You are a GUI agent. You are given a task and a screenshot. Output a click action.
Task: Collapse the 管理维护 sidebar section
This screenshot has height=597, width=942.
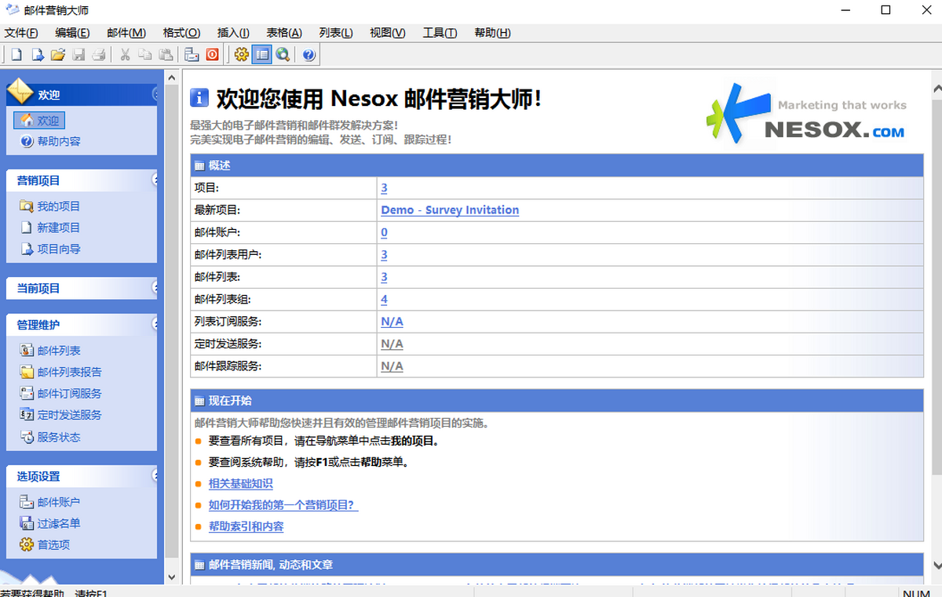coord(154,324)
